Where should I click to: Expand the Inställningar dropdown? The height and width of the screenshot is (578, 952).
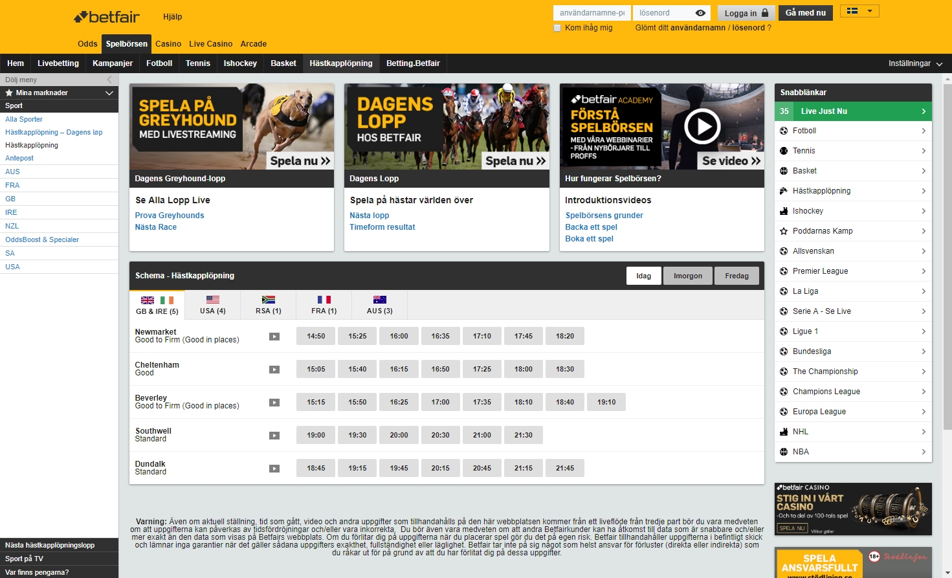916,63
